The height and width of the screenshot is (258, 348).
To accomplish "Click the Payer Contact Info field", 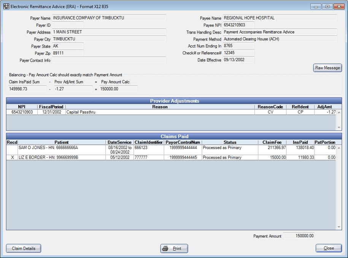I will click(x=110, y=60).
